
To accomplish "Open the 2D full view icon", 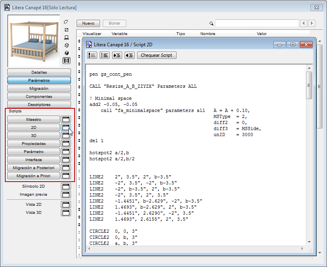I will click(x=67, y=30).
